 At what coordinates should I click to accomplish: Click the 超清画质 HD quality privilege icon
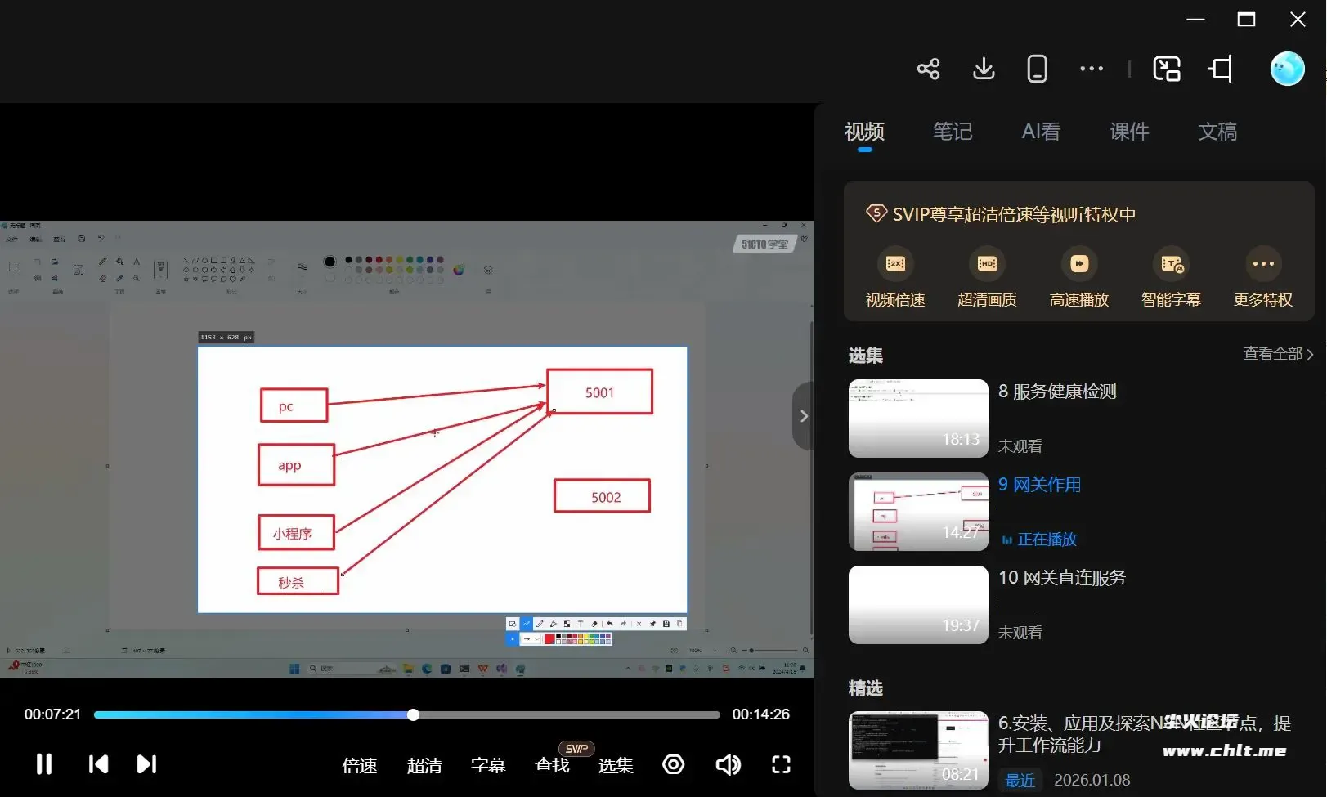987,263
